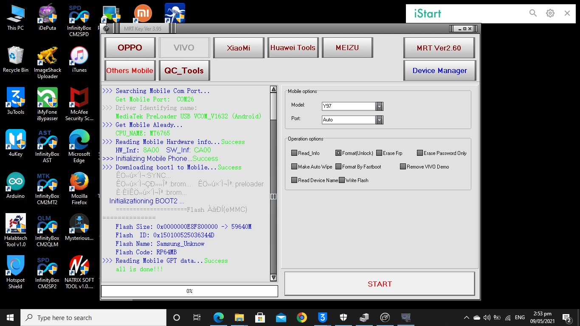Open 3uTools desktop shortcut

pos(15,101)
